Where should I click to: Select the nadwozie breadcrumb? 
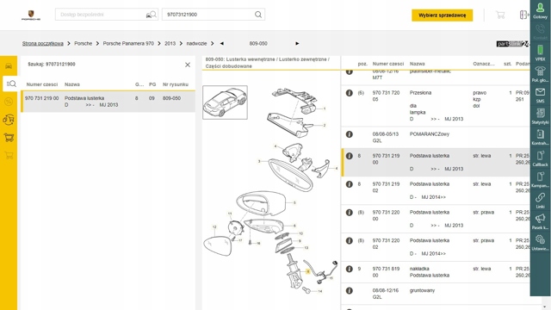click(x=196, y=44)
